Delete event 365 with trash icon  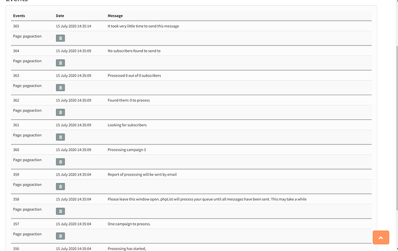[60, 38]
